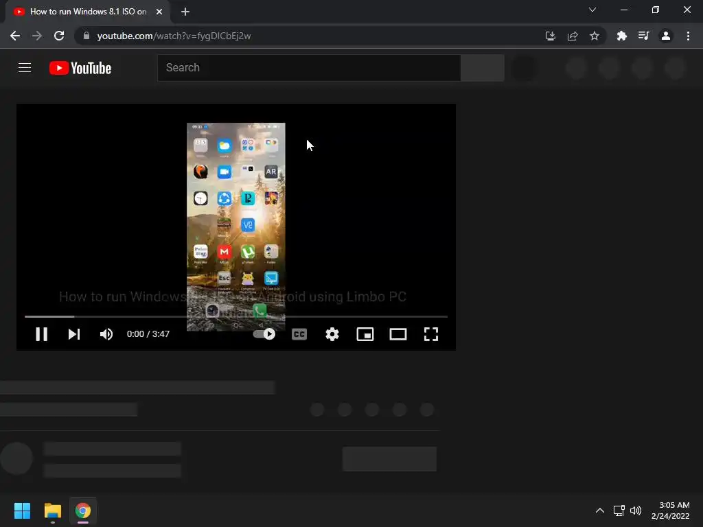The width and height of the screenshot is (703, 527).
Task: Click the Chrome taskbar icon
Action: [83, 511]
